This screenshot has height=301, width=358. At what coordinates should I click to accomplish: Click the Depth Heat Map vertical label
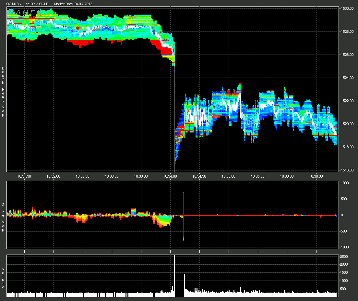pos(3,92)
